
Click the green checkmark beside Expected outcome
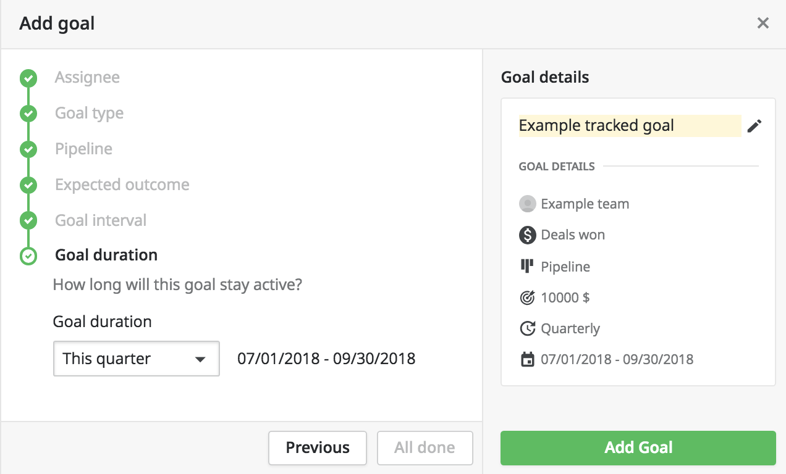pyautogui.click(x=28, y=185)
